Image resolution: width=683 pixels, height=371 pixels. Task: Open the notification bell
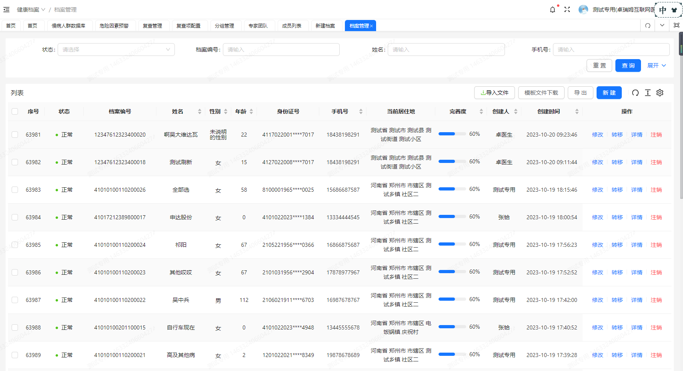point(553,10)
